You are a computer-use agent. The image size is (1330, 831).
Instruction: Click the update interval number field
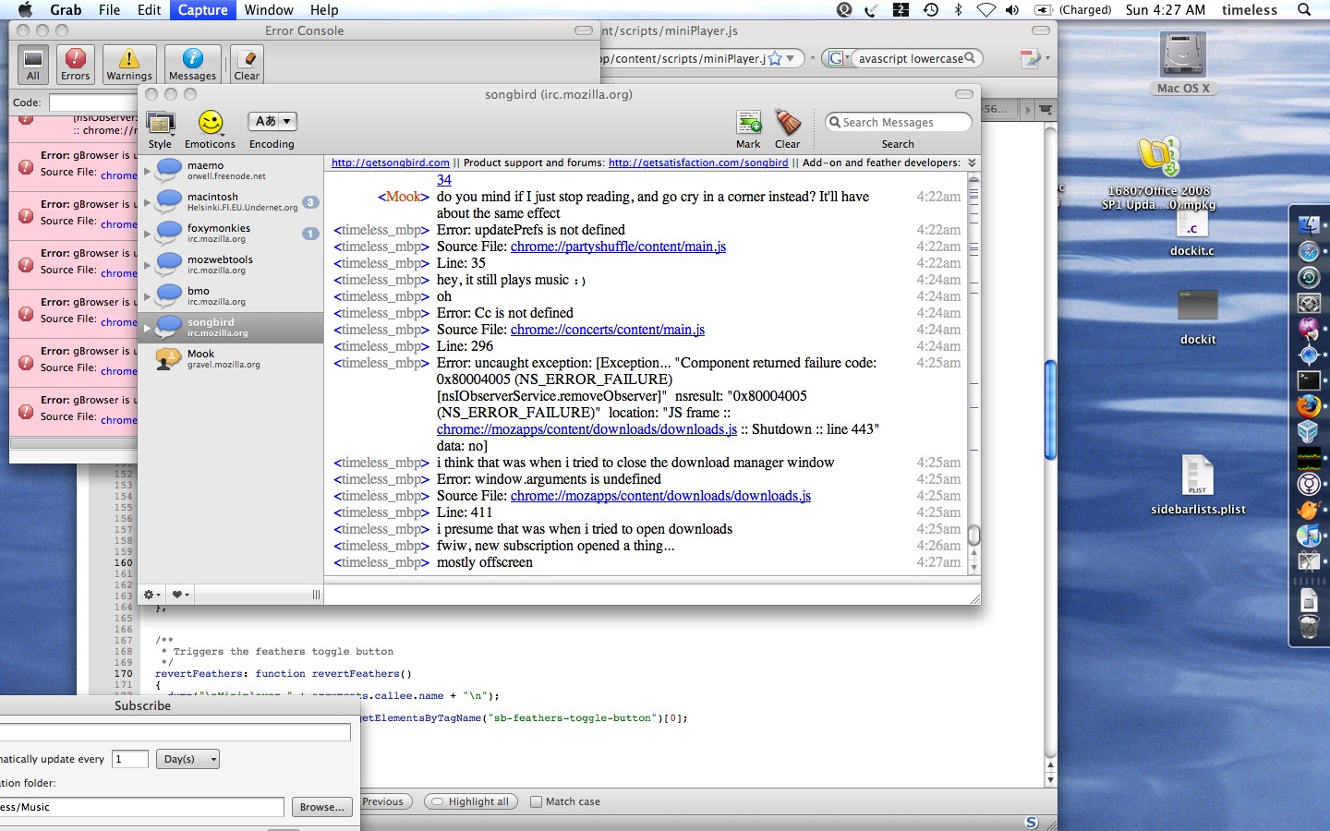(130, 759)
